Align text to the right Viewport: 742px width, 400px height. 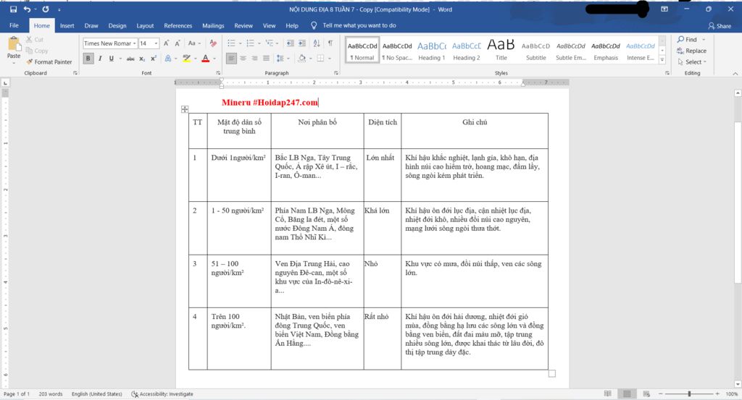254,59
